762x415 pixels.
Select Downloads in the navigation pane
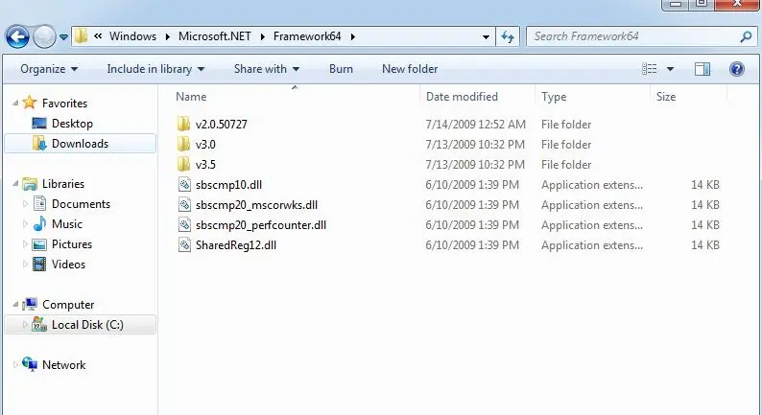pyautogui.click(x=81, y=144)
